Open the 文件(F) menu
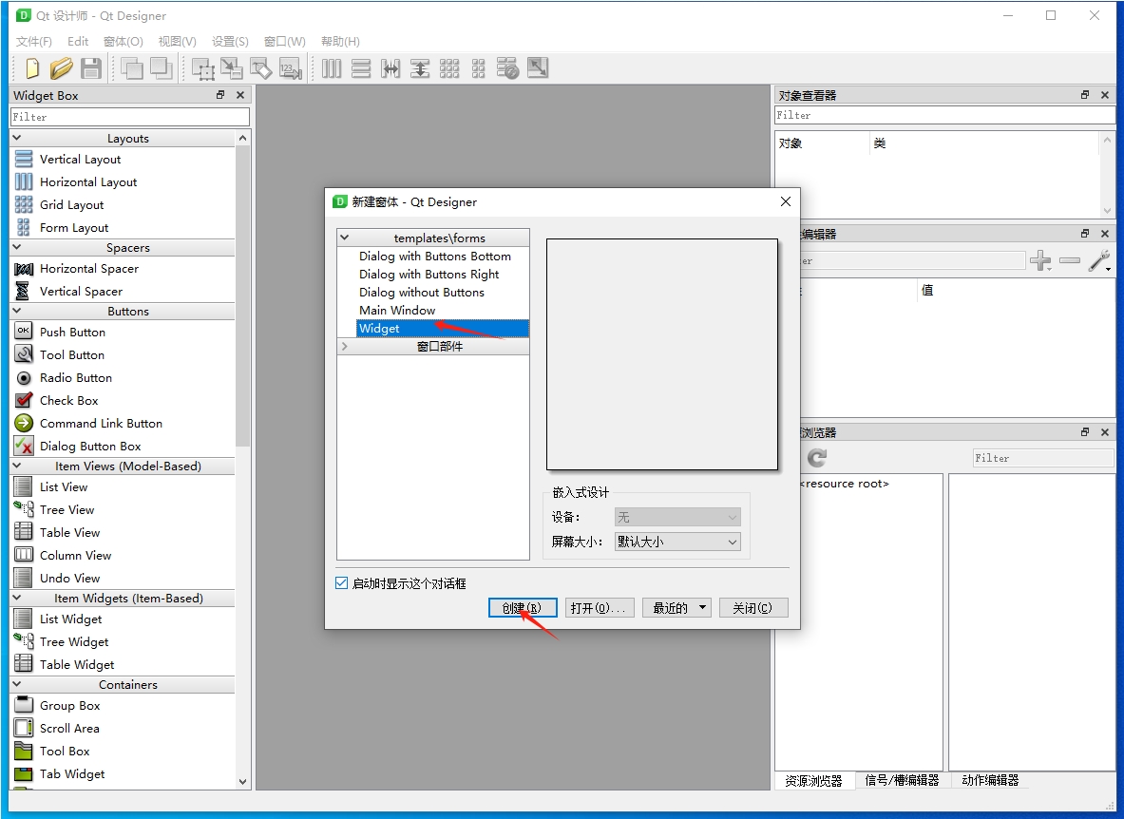This screenshot has width=1124, height=819. click(33, 41)
